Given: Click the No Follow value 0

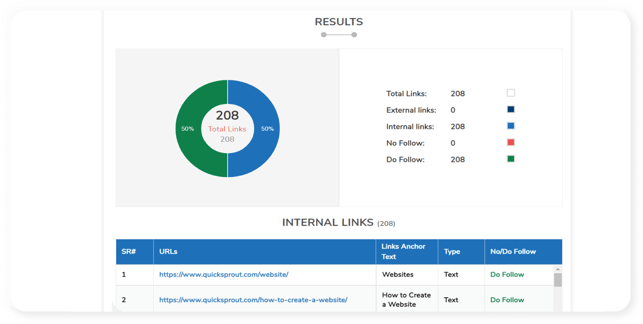Looking at the screenshot, I should 453,143.
